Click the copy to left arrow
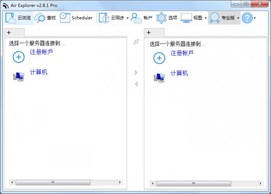The height and width of the screenshot is (194, 271). pos(136,84)
